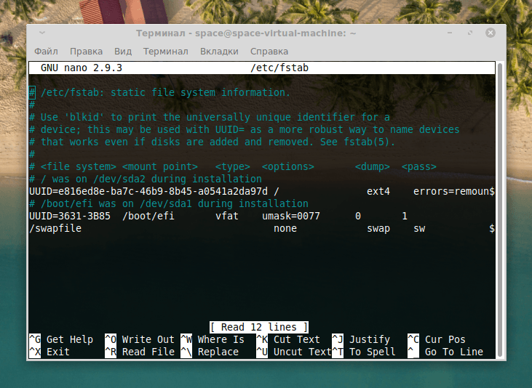The height and width of the screenshot is (388, 532).
Task: Click the ^W Where Is shortcut
Action: 213,339
